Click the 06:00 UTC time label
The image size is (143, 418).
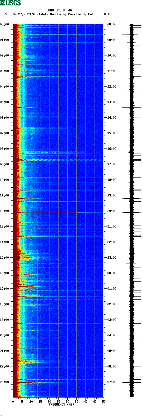112,366
